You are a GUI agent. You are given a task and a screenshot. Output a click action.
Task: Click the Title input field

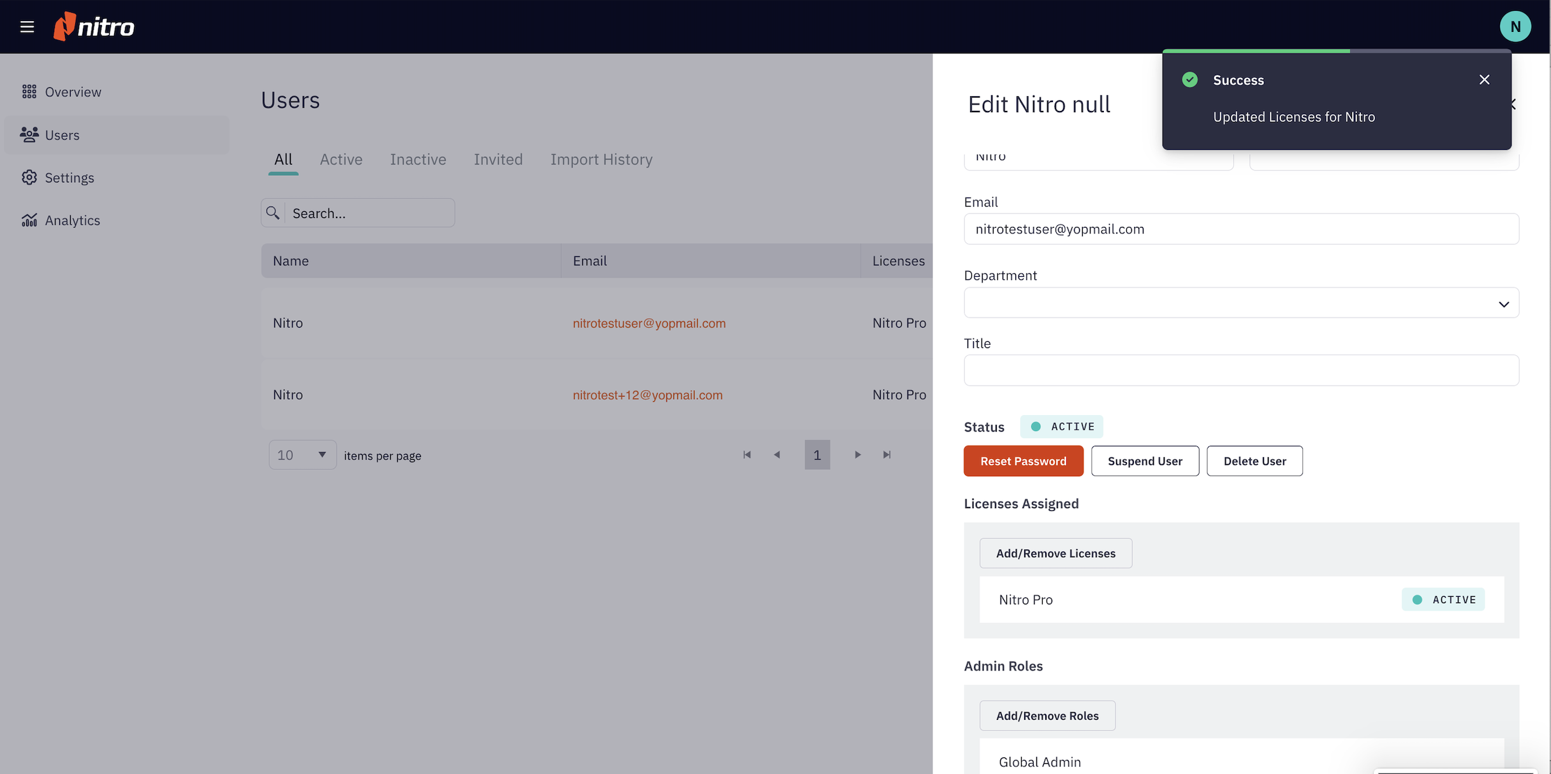(1241, 370)
